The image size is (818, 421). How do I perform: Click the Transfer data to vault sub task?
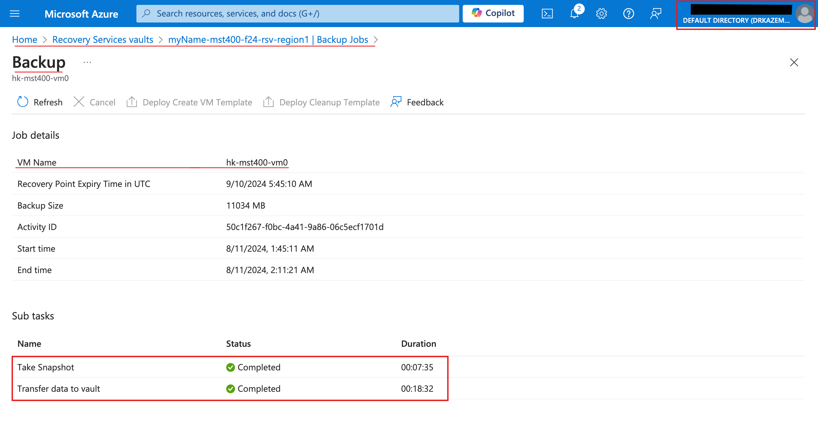tap(59, 389)
